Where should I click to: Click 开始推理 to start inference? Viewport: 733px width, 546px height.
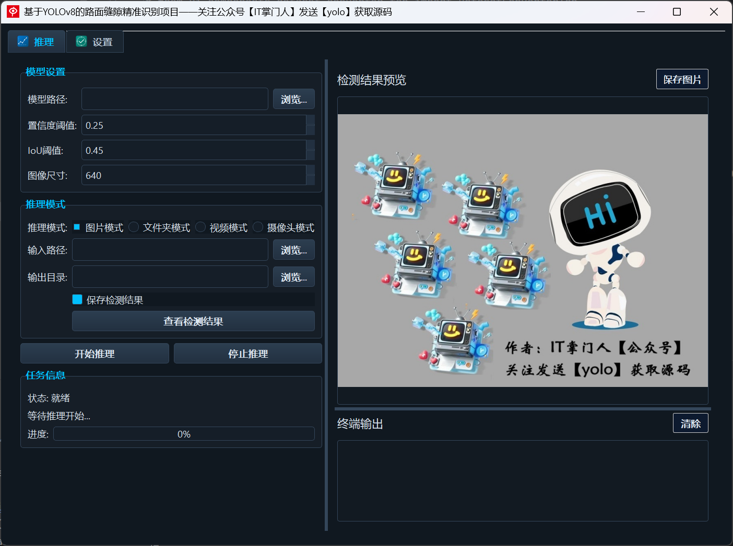94,353
